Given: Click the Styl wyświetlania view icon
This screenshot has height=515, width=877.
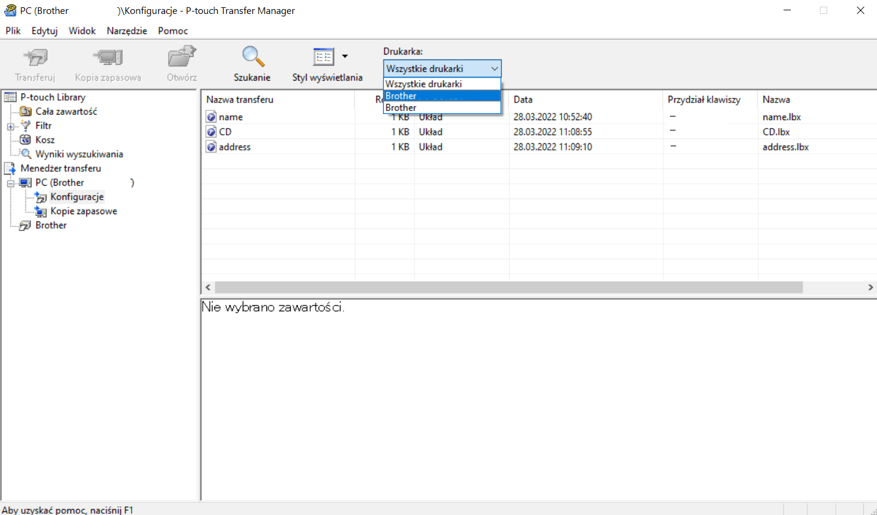Looking at the screenshot, I should [323, 57].
